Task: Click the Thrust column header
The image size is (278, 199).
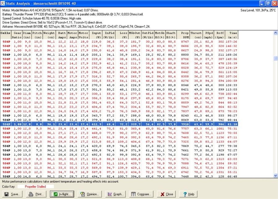Action: coord(196,35)
